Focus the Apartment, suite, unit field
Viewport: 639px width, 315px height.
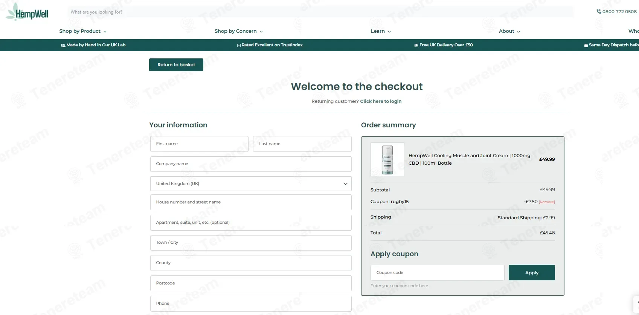251,223
